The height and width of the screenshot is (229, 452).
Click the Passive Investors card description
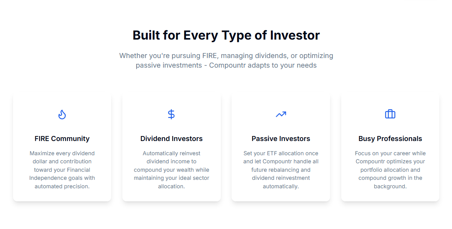click(281, 170)
